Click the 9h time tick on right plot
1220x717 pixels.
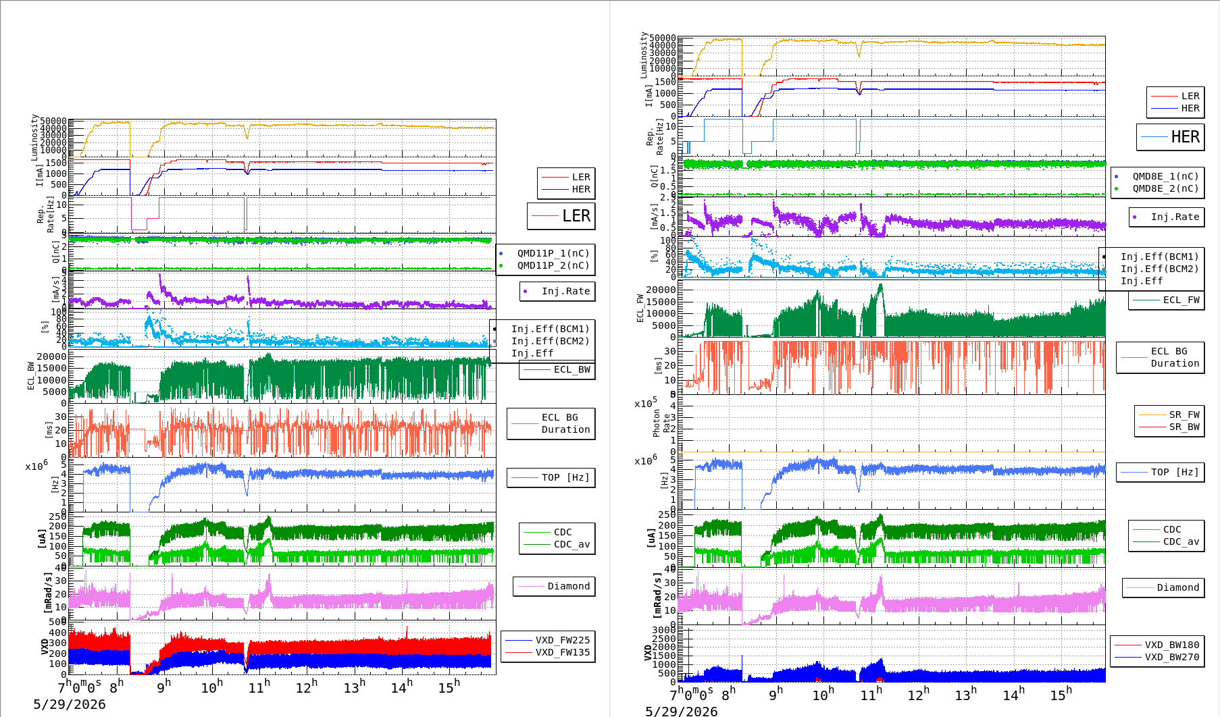776,693
